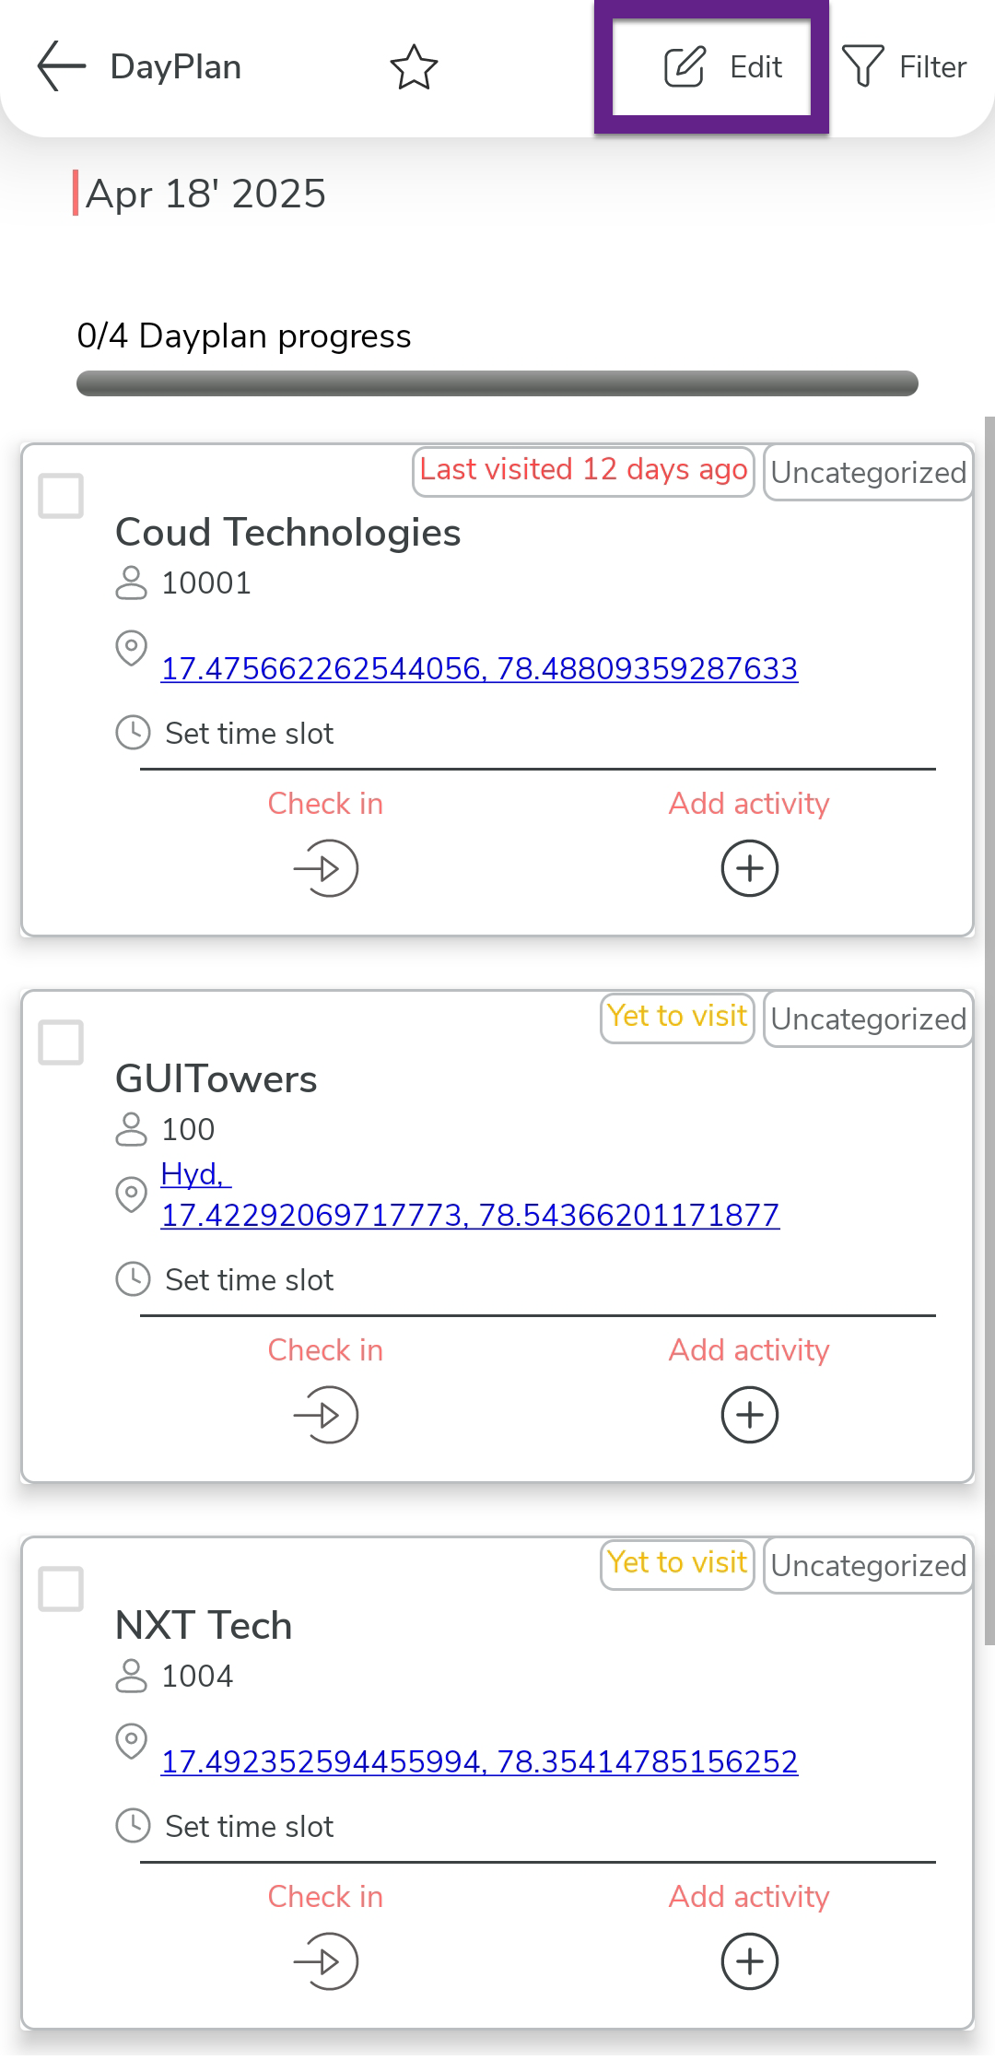Select the Coud Technologies checkbox
Image resolution: width=995 pixels, height=2060 pixels.
point(61,496)
